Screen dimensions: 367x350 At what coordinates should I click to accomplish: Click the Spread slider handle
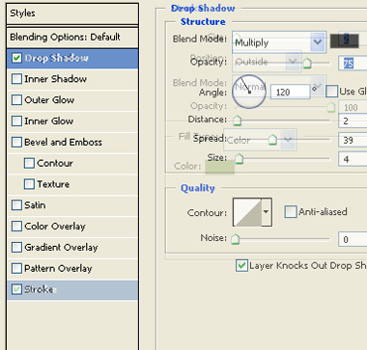tap(272, 140)
